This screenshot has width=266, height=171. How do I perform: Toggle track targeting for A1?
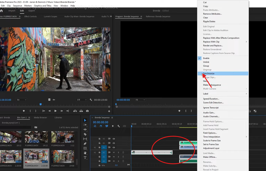104,152
